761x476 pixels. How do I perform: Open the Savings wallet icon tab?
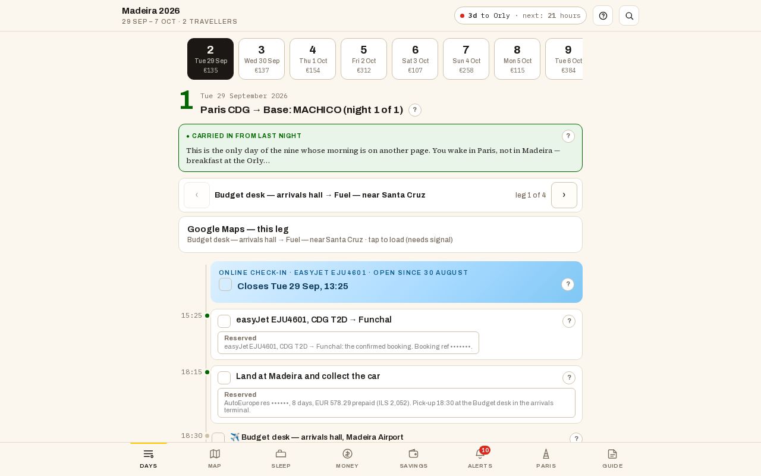point(414,459)
